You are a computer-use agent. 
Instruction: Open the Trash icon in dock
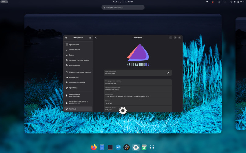click(x=144, y=147)
